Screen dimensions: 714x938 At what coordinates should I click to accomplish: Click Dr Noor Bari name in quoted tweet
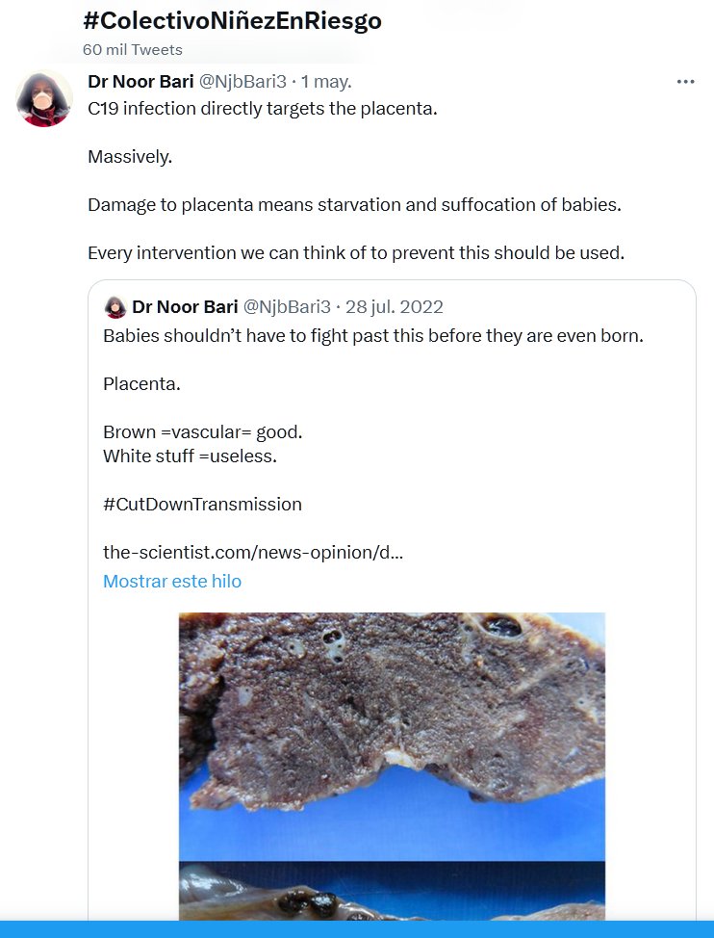184,307
